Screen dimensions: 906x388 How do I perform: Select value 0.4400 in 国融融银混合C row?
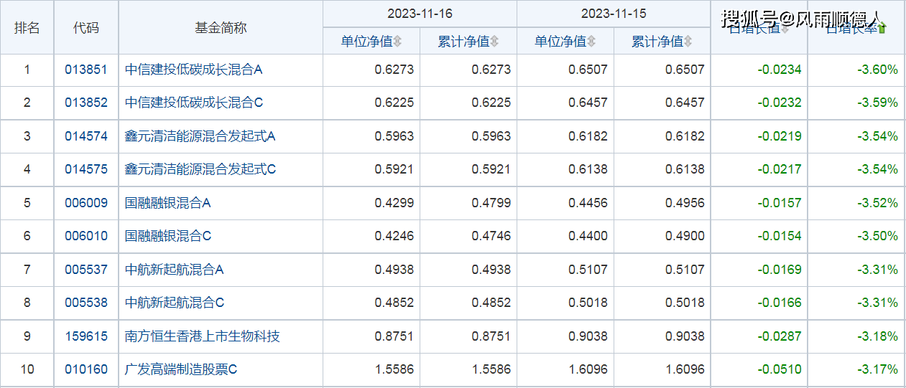[x=588, y=236]
